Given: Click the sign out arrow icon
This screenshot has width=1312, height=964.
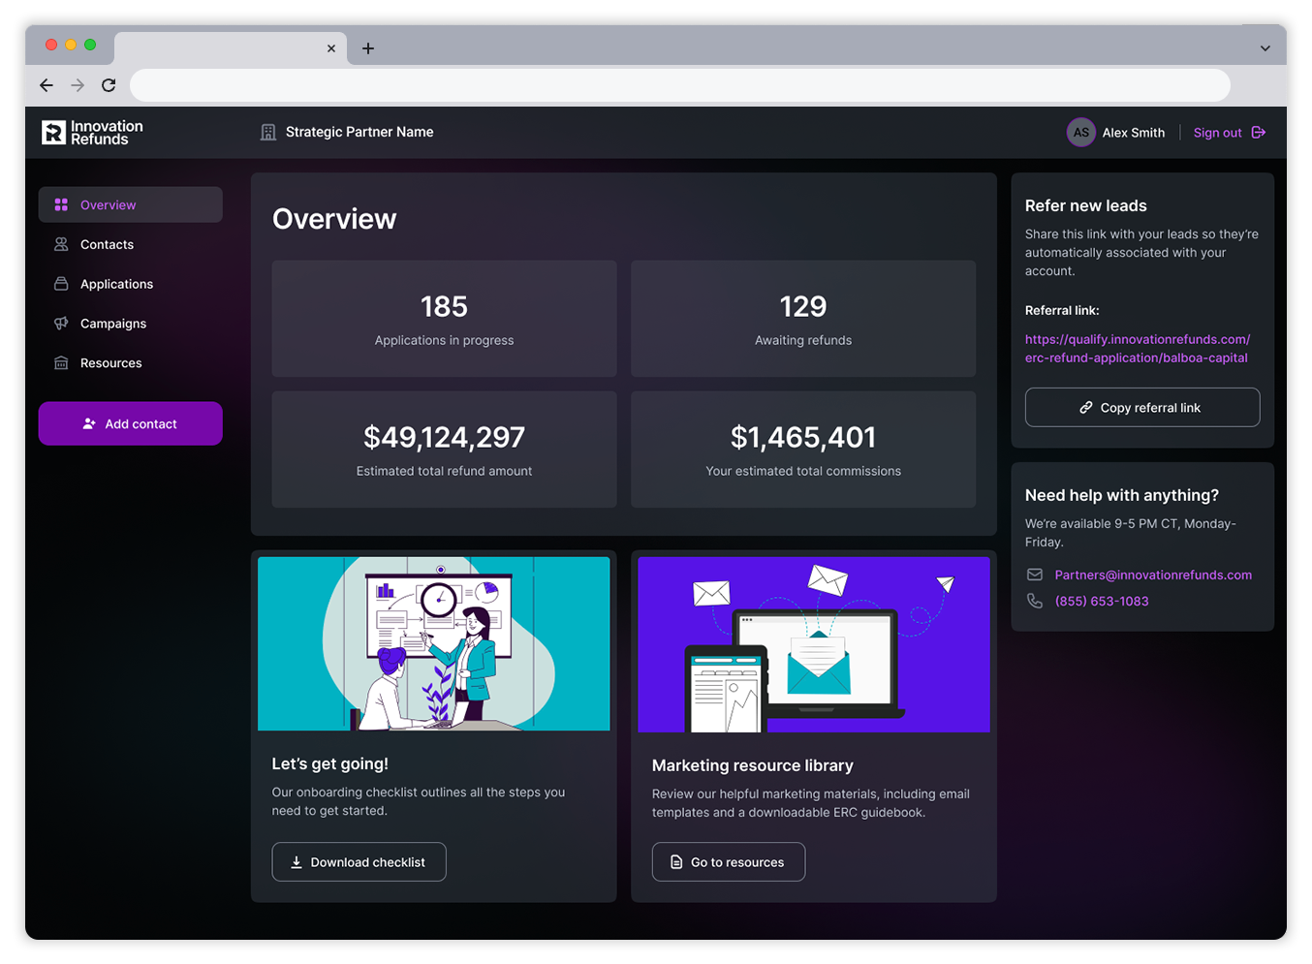Looking at the screenshot, I should 1259,133.
